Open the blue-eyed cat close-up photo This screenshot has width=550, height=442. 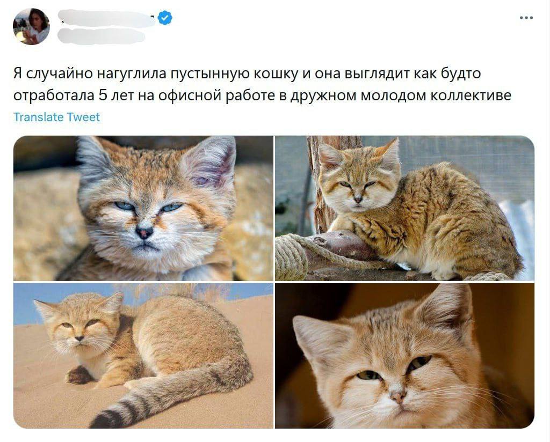pos(143,208)
